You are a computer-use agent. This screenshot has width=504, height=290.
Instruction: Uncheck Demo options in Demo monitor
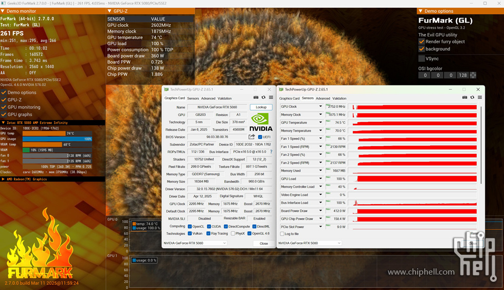coord(4,92)
